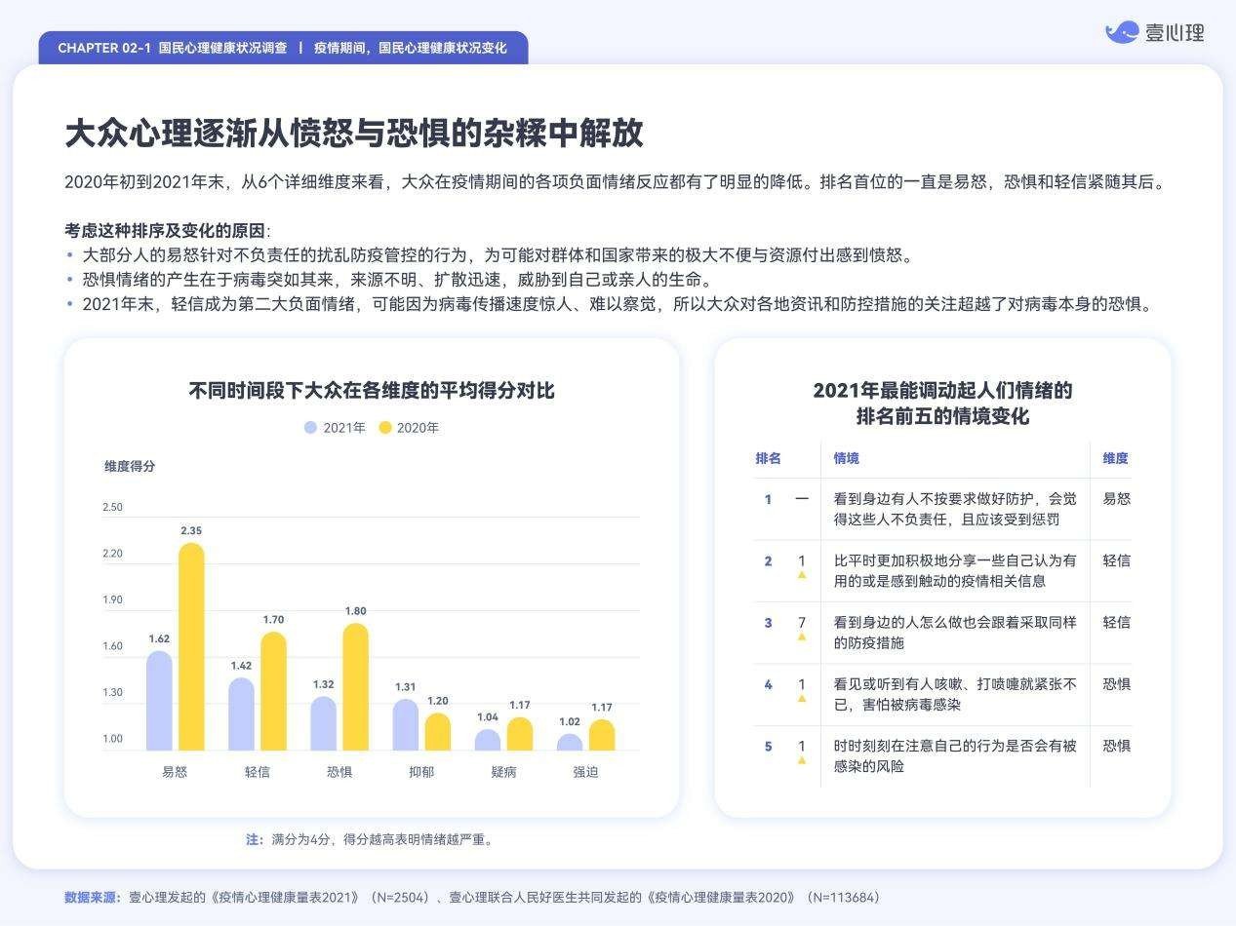Click the value label 1.70 above 轻信

[x=273, y=620]
